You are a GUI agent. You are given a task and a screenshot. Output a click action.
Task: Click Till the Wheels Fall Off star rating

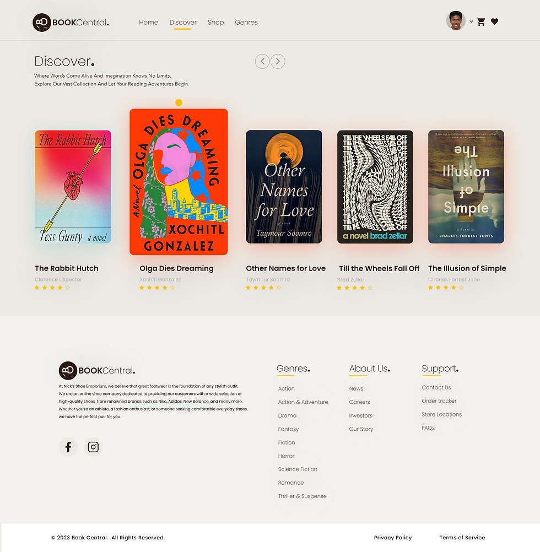tap(354, 288)
